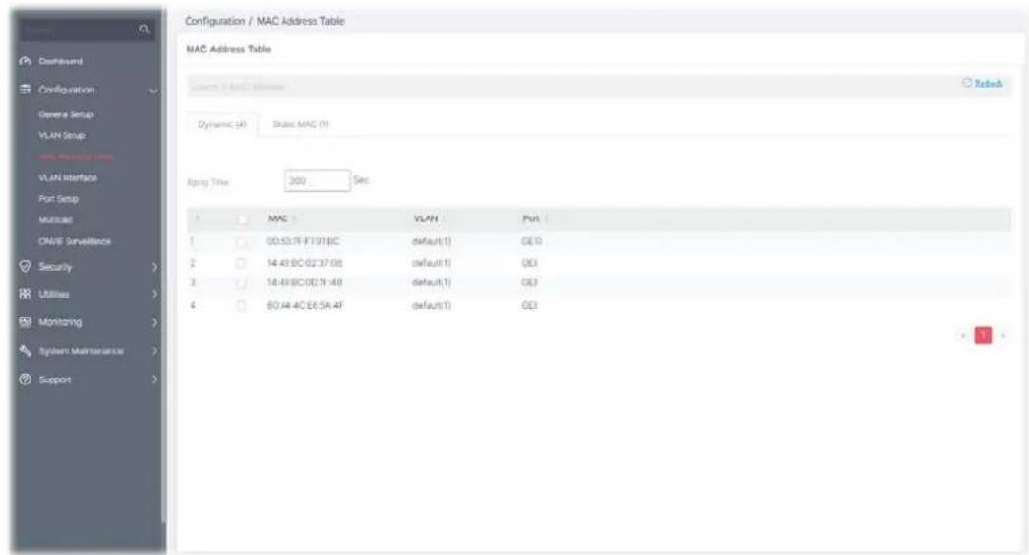Image resolution: width=1029 pixels, height=555 pixels.
Task: Open Multicast settings
Action: coord(55,220)
